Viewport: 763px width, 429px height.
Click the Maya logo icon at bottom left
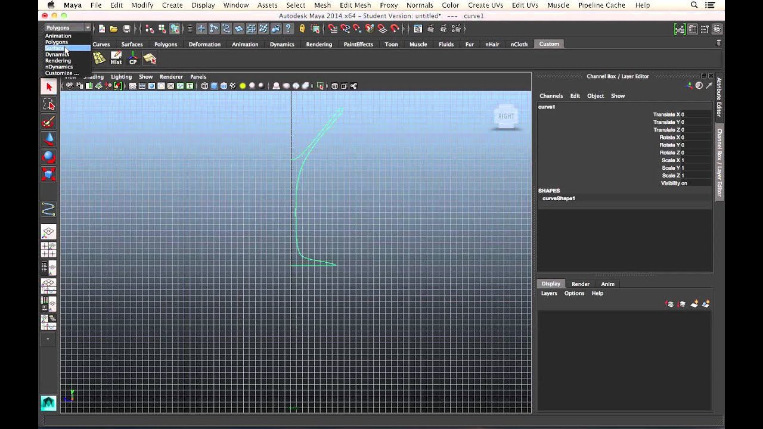[48, 403]
